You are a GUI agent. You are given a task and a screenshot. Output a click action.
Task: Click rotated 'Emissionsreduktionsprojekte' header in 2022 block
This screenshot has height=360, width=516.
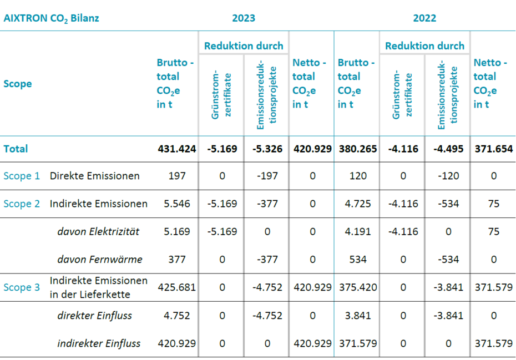448,94
